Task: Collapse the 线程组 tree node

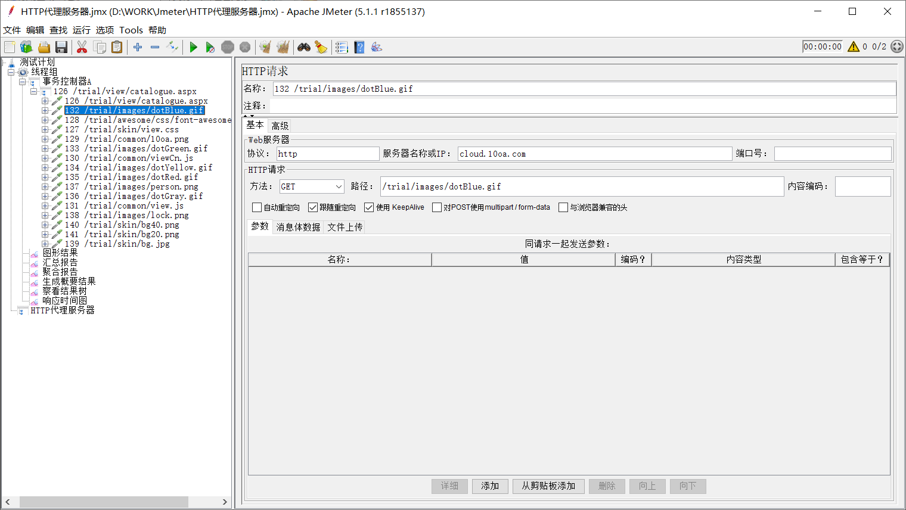Action: click(x=11, y=72)
